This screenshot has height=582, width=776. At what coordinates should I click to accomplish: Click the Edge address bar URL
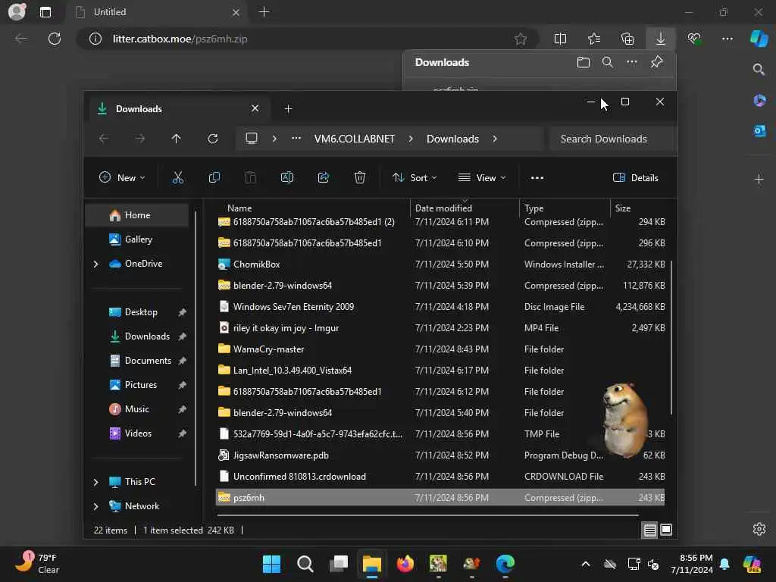pyautogui.click(x=180, y=39)
